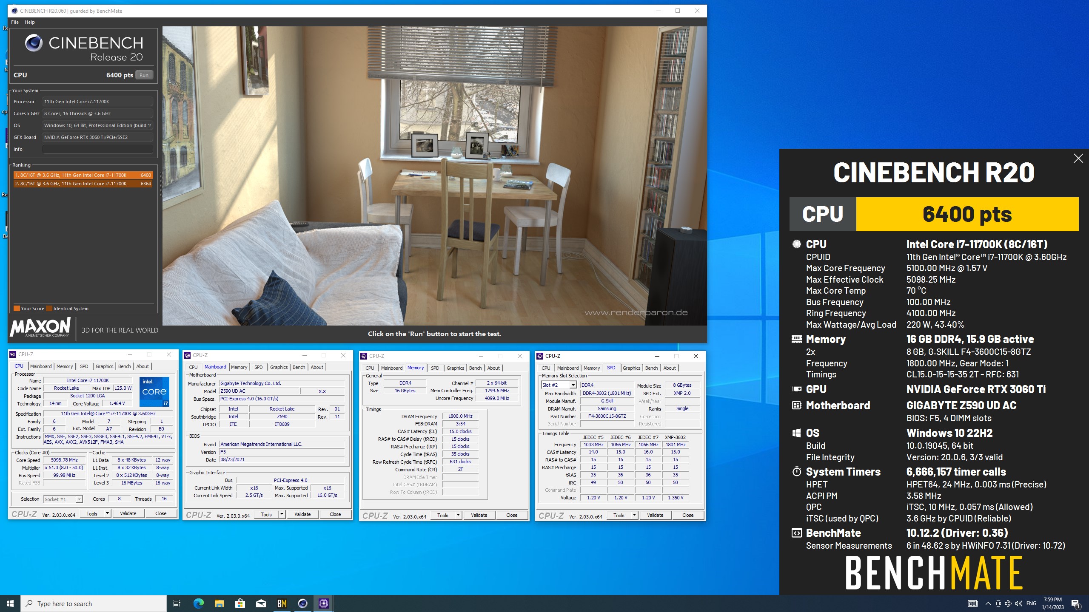This screenshot has height=612, width=1089.
Task: Switch to the Graphics tab in CPU-Z Mainboard window
Action: [x=279, y=367]
